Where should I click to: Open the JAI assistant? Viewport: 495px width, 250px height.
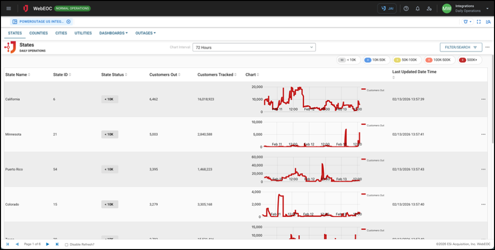point(387,8)
